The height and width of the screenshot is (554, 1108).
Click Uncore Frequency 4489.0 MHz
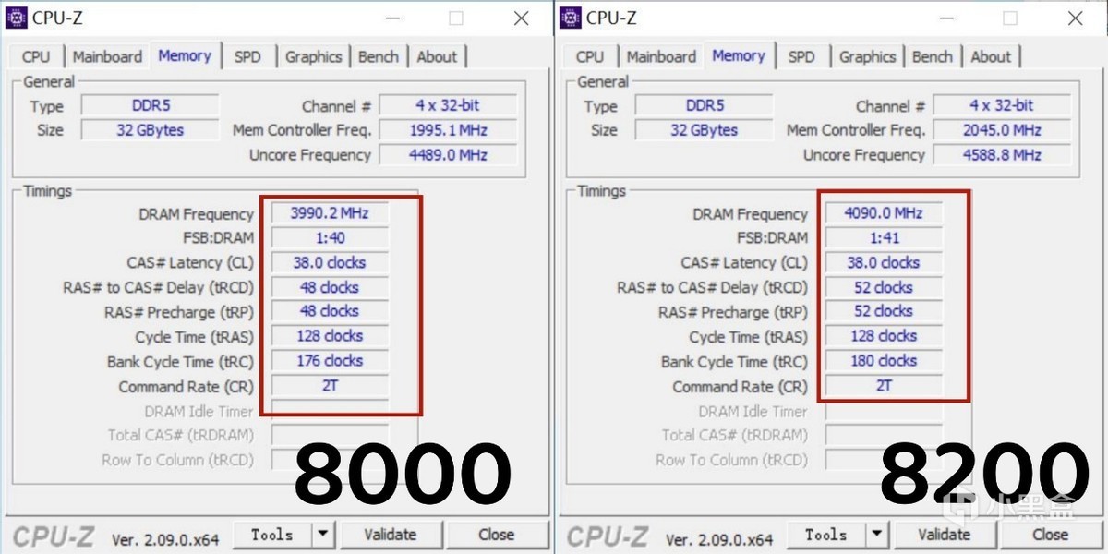[x=448, y=155]
